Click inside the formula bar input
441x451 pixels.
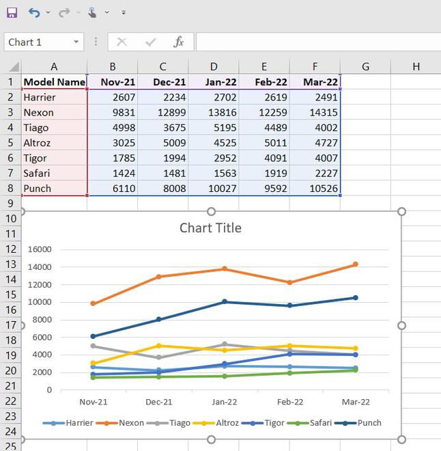(x=317, y=42)
